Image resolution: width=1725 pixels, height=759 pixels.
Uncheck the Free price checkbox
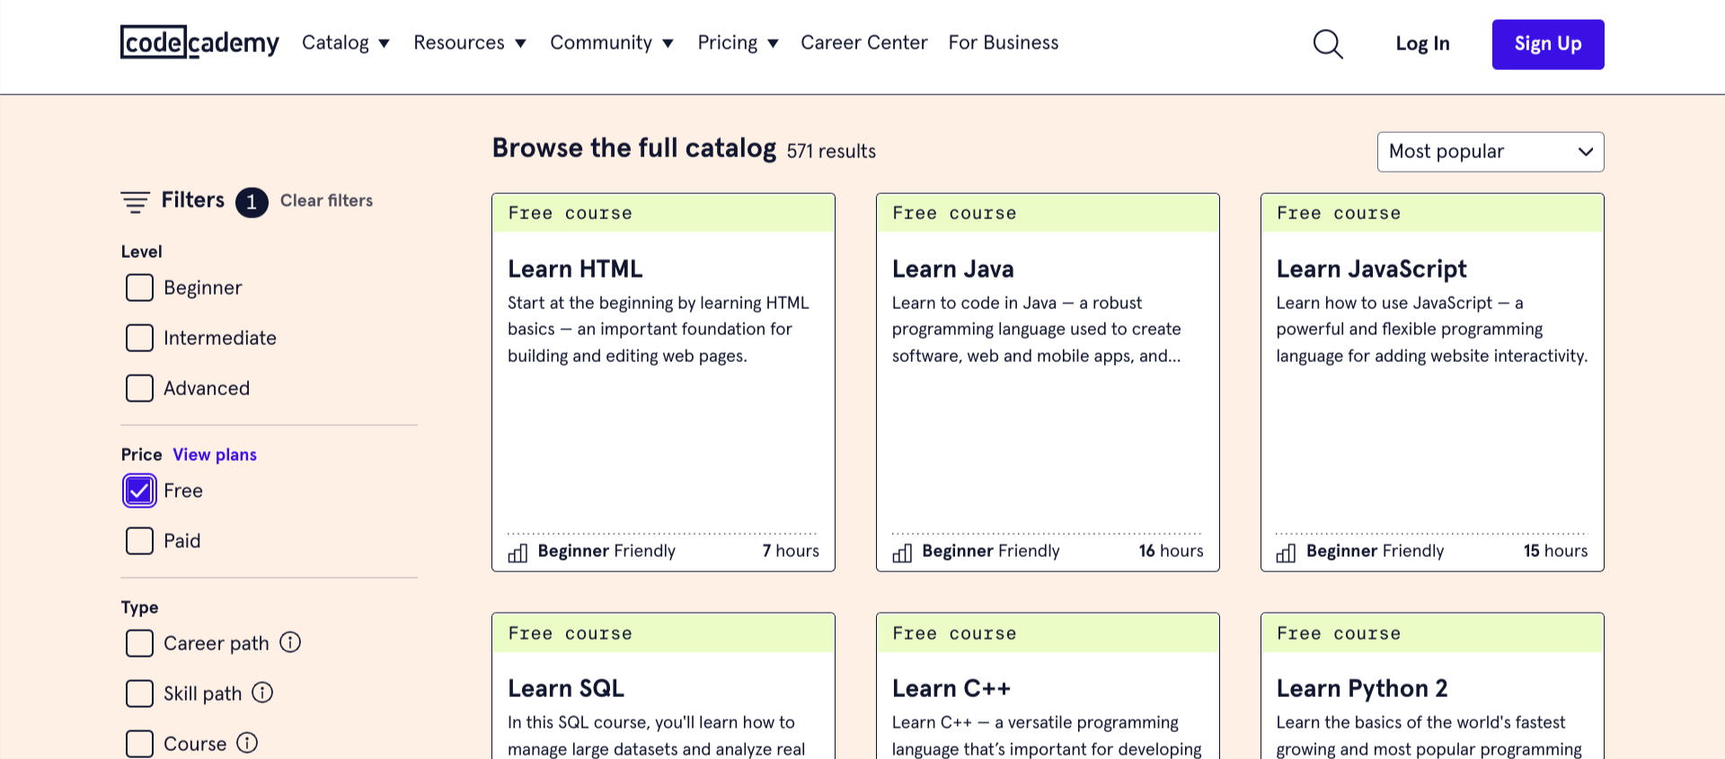[139, 490]
